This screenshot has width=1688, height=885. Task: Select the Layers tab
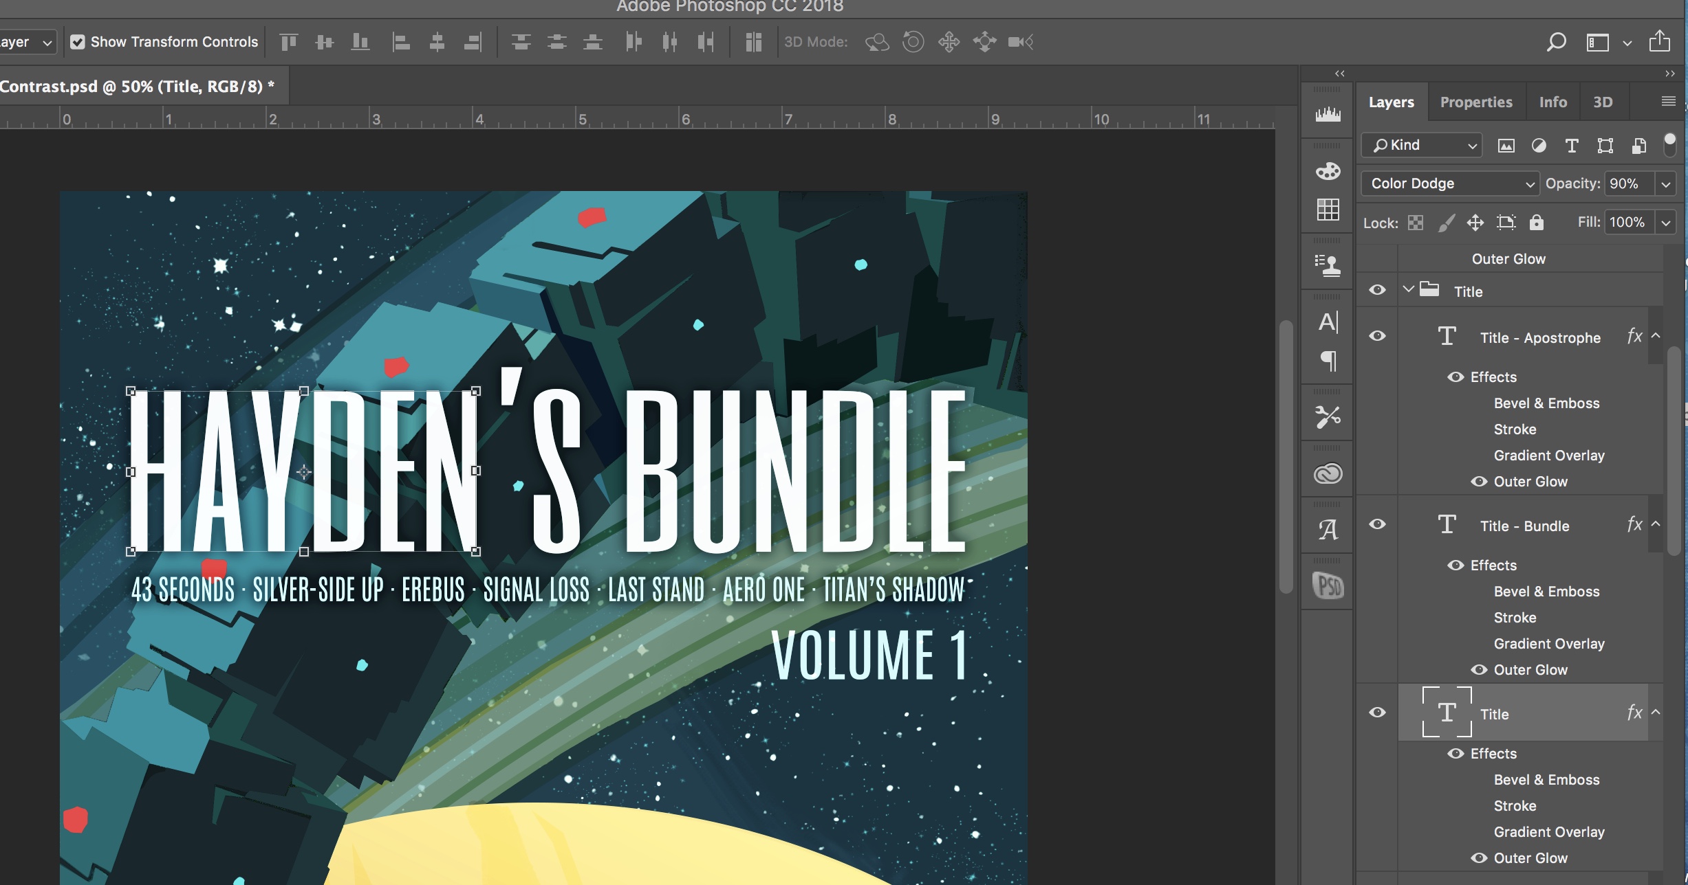(x=1391, y=102)
